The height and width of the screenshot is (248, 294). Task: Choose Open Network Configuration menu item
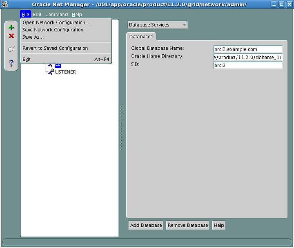pyautogui.click(x=66, y=22)
